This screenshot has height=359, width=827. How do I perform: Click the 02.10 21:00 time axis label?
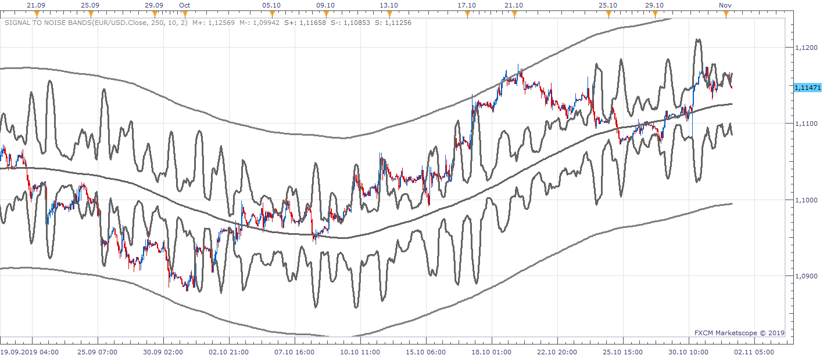(x=230, y=351)
